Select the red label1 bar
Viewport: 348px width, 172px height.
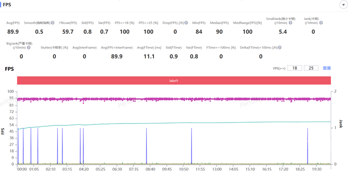click(174, 81)
